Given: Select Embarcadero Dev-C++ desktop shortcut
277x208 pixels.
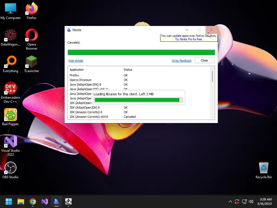Looking at the screenshot, I should (11, 92).
